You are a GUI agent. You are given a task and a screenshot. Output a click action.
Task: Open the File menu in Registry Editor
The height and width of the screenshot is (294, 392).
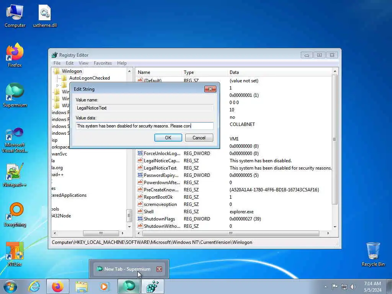(57, 63)
